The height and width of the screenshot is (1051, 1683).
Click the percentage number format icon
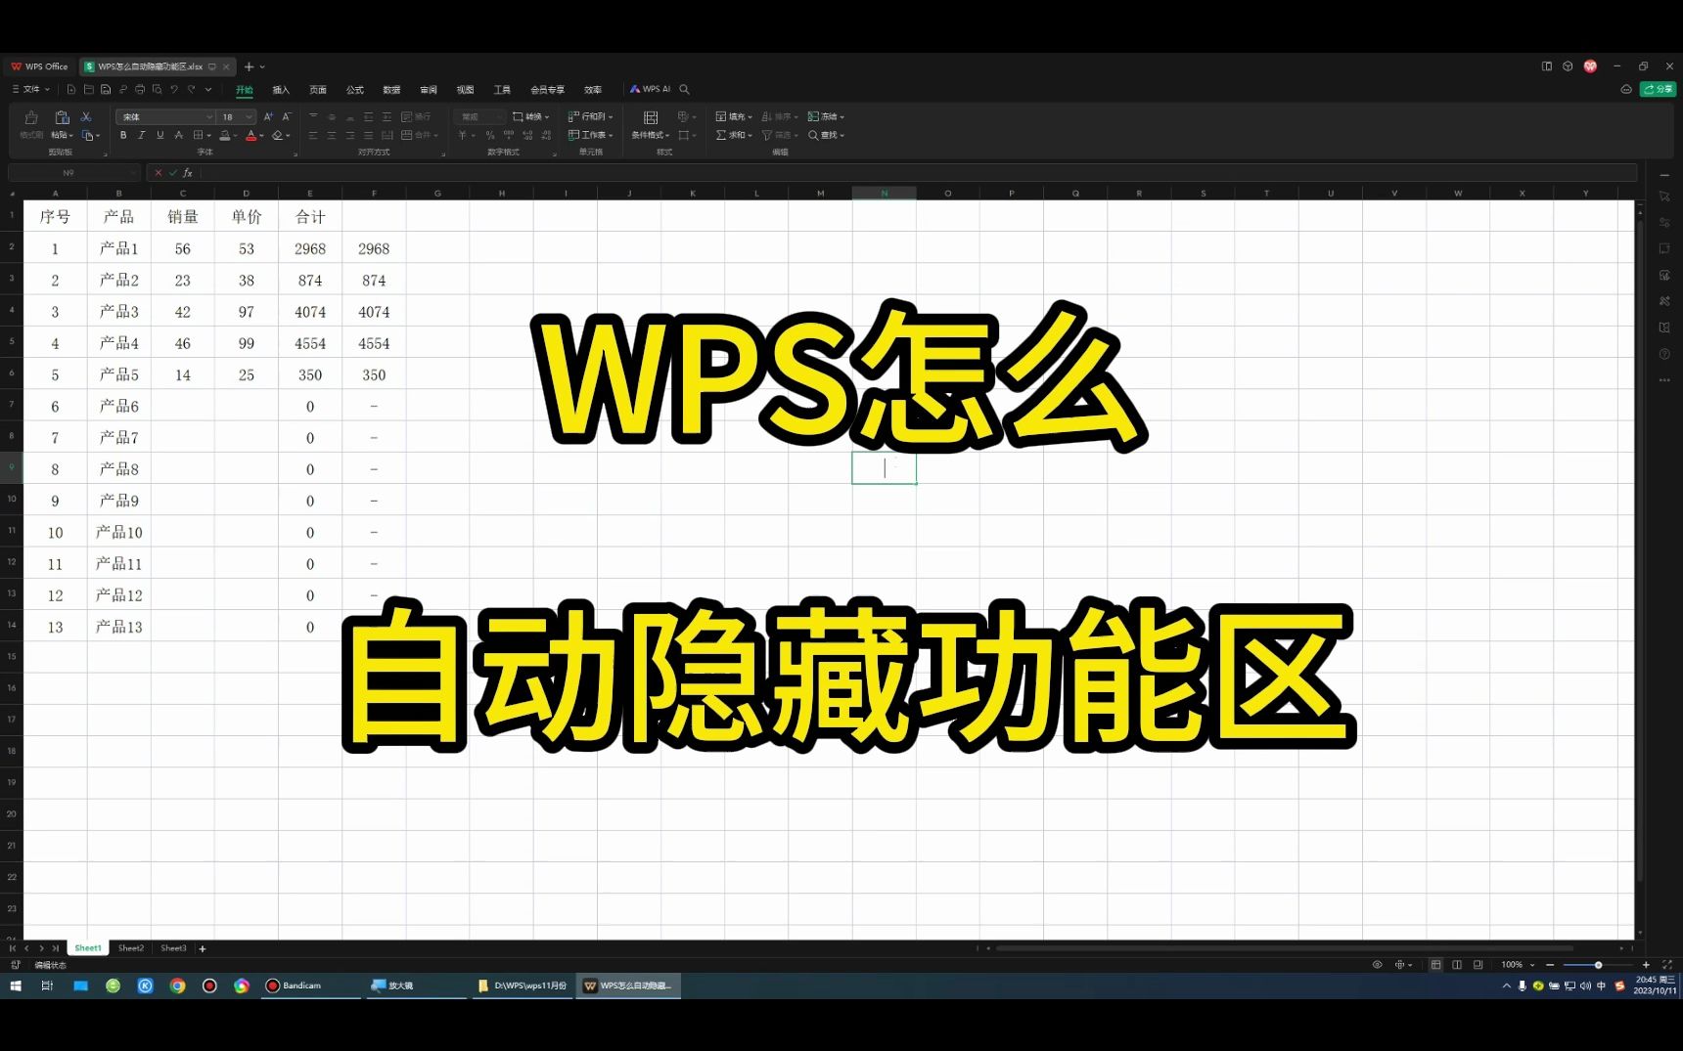tap(488, 135)
